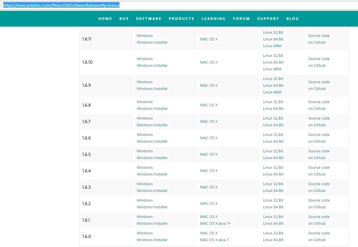Click Windows zip link for version 1.6.7
This screenshot has height=247, width=358.
pos(145,118)
